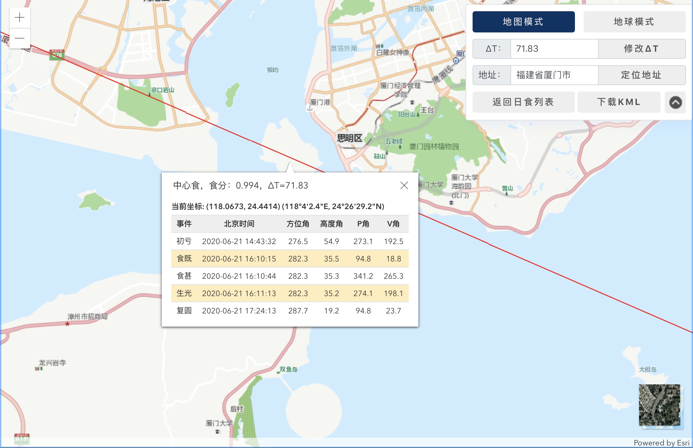Download the KML via 下载KML
The width and height of the screenshot is (693, 448).
click(619, 102)
